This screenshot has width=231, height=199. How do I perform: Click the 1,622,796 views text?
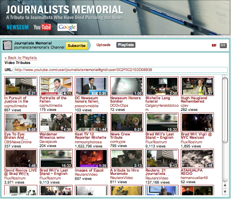88,146
